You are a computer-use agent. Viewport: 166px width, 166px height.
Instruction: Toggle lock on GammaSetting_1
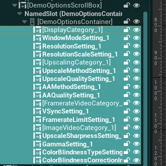(x=127, y=144)
